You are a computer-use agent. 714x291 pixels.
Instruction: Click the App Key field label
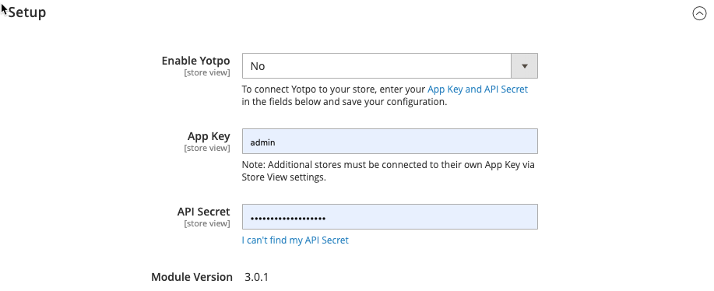point(209,136)
